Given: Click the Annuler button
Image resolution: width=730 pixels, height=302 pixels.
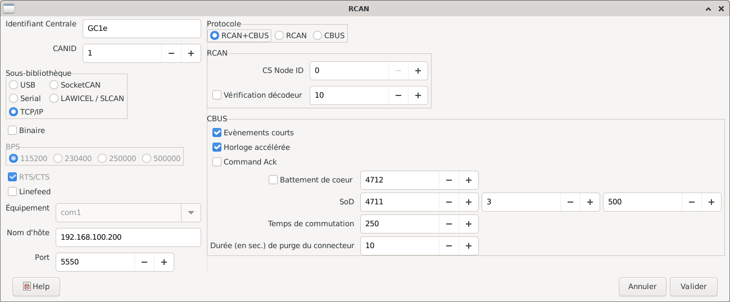Looking at the screenshot, I should pos(642,287).
